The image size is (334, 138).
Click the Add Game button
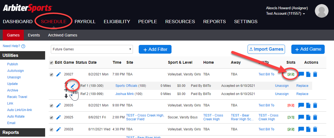tap(308, 49)
